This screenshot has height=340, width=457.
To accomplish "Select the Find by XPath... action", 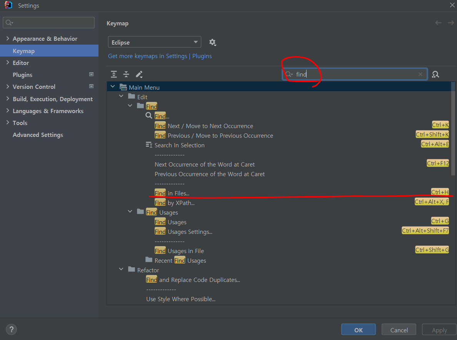I will coord(175,203).
